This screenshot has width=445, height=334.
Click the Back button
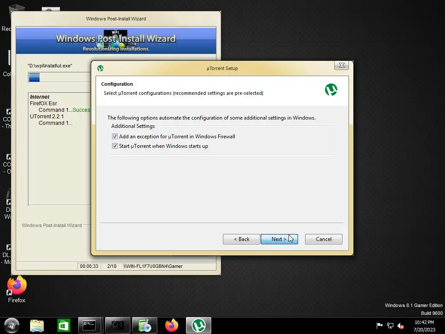point(242,239)
